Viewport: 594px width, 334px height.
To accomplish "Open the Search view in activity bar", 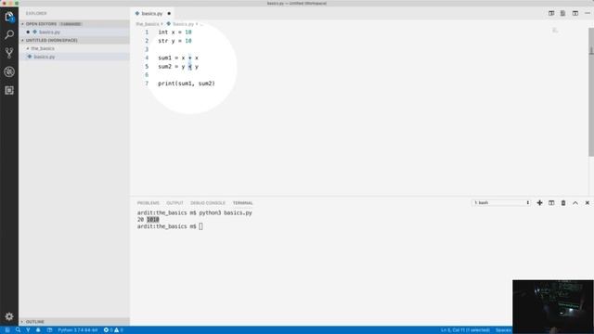I will [9, 35].
